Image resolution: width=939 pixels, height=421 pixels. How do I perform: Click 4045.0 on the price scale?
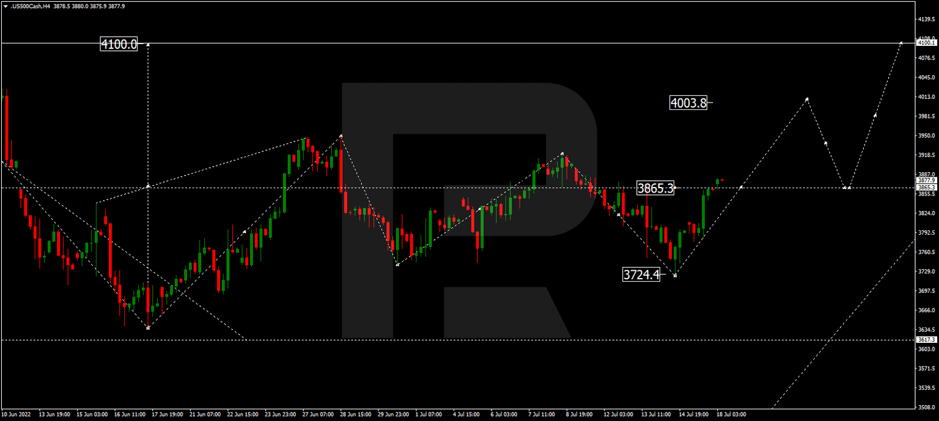[926, 78]
